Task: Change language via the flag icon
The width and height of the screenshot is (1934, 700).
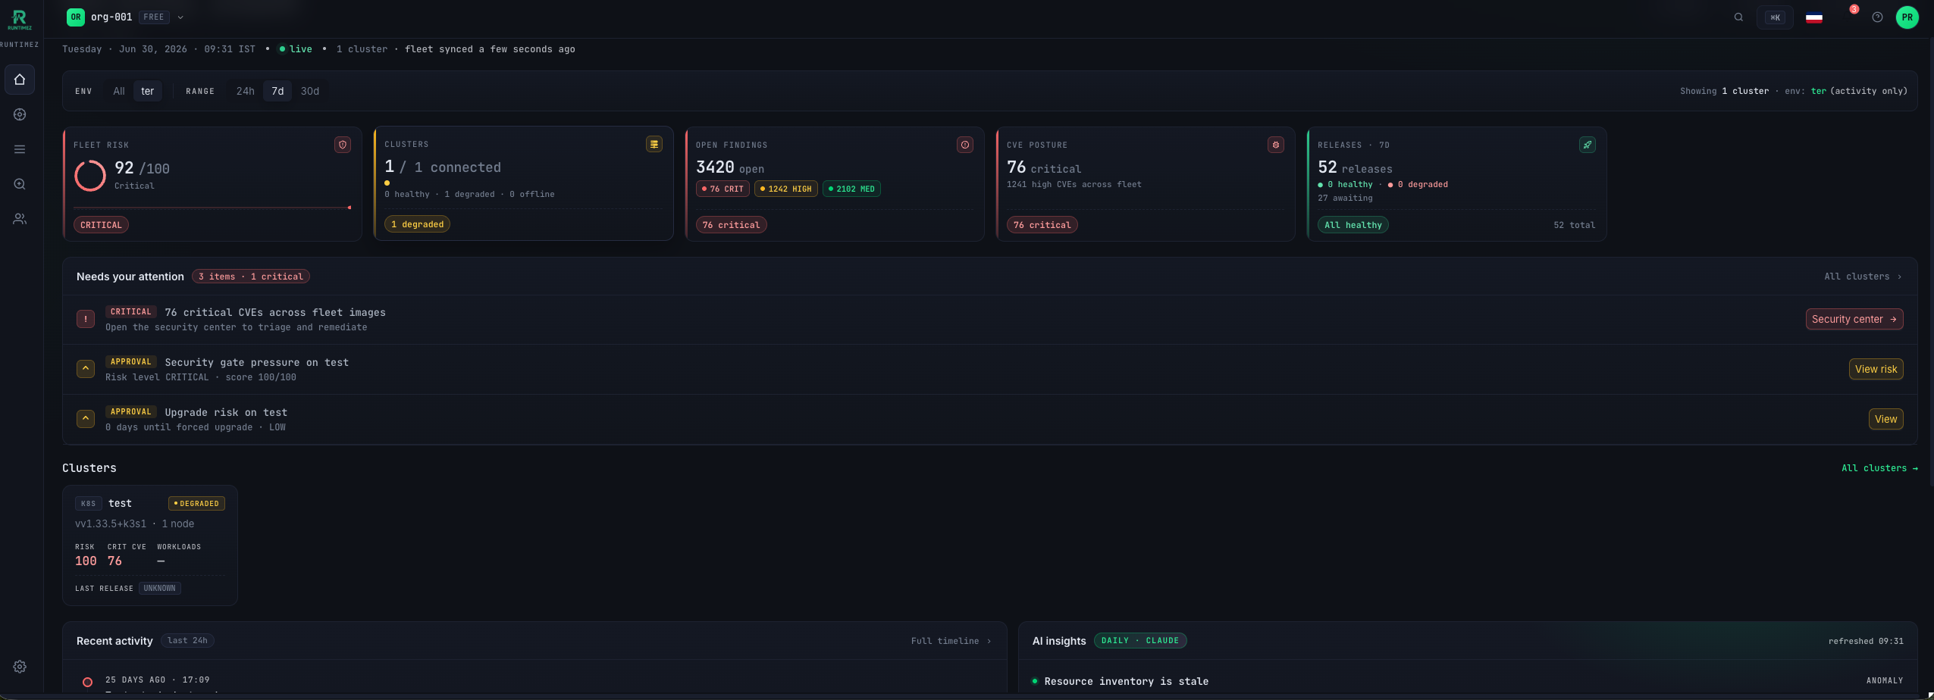Action: pyautogui.click(x=1814, y=17)
